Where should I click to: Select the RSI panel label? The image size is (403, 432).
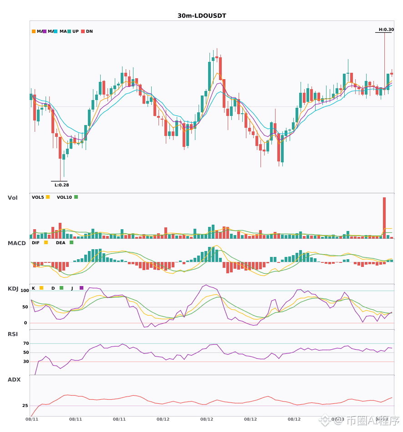point(12,334)
